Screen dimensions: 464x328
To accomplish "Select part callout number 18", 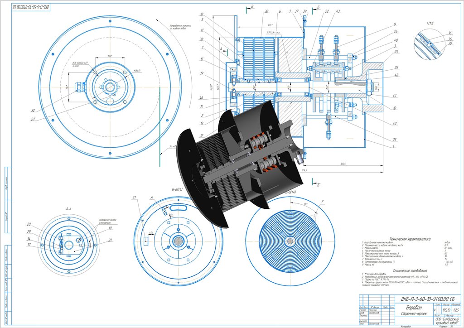I will pyautogui.click(x=202, y=14).
